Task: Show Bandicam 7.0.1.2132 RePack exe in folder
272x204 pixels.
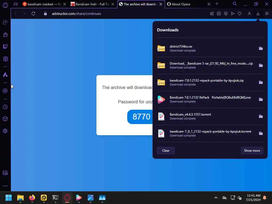Action: 261,99
